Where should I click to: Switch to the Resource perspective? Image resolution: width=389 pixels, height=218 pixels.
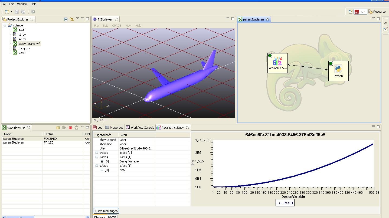pyautogui.click(x=377, y=11)
